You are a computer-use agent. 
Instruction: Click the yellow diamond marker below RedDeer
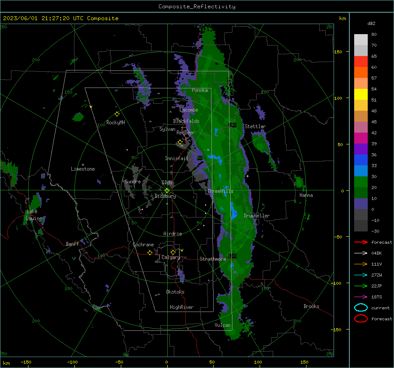tap(180, 142)
